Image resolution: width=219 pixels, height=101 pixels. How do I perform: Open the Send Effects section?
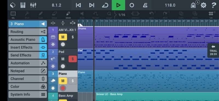coord(28,55)
